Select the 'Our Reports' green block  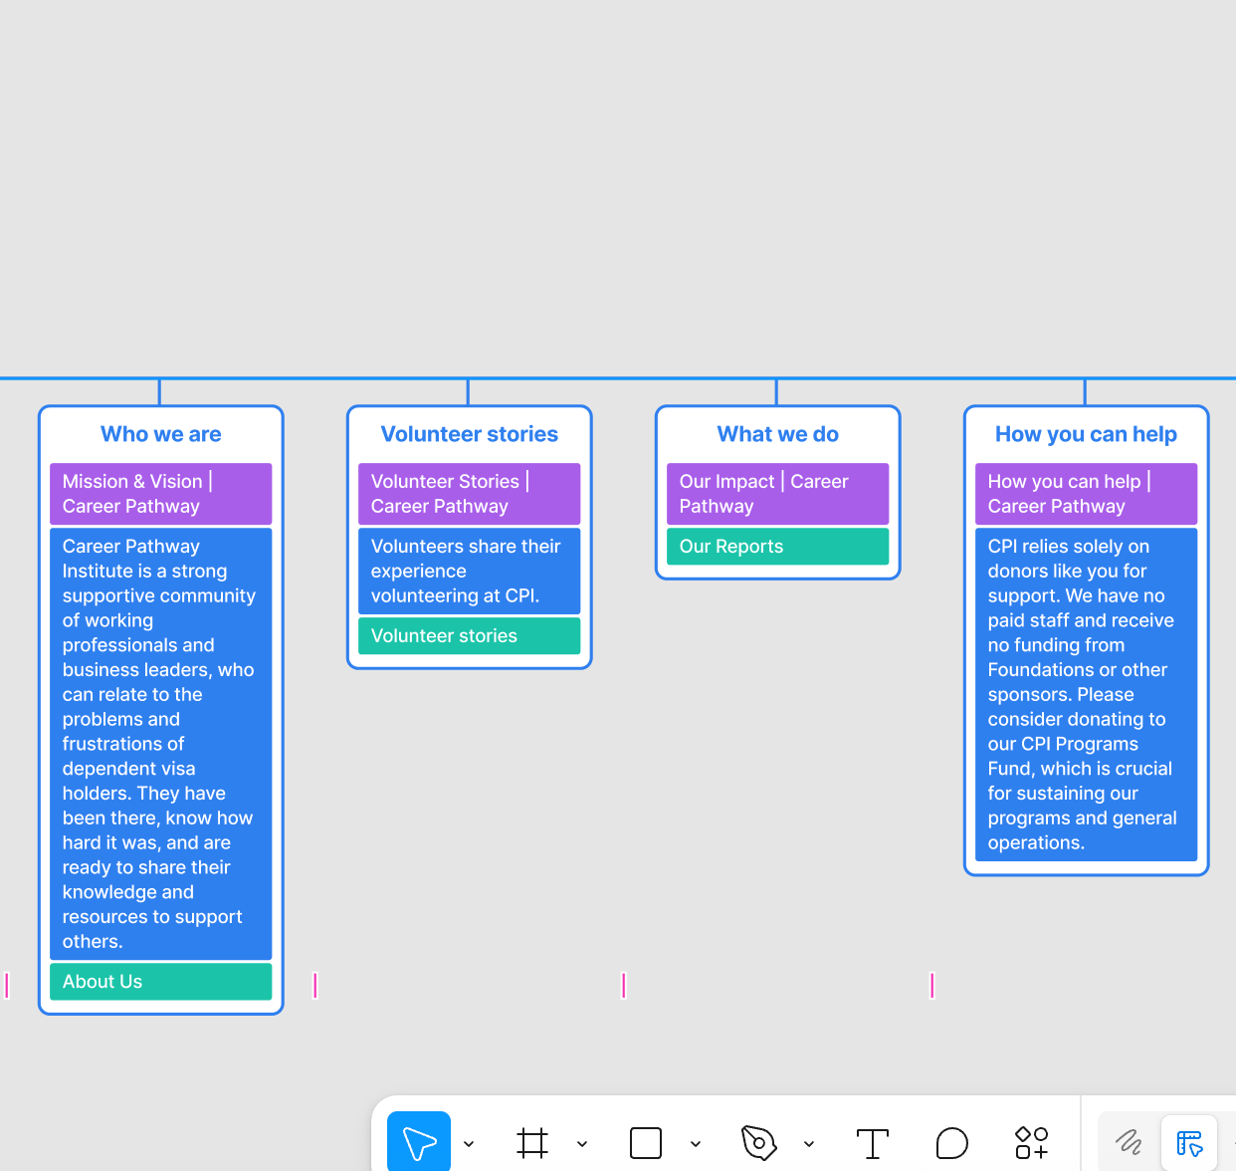tap(778, 547)
